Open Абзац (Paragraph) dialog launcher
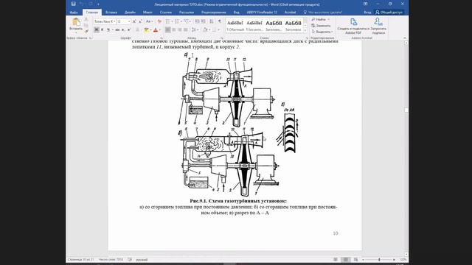This screenshot has height=265, width=472. tap(221, 38)
